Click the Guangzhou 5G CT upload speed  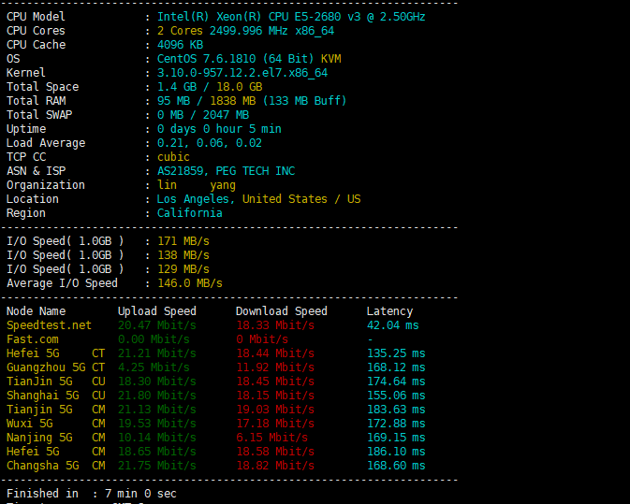[154, 368]
